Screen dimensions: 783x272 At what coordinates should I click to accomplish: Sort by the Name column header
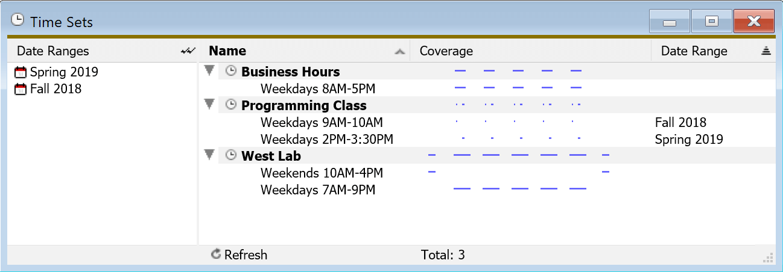click(x=227, y=51)
